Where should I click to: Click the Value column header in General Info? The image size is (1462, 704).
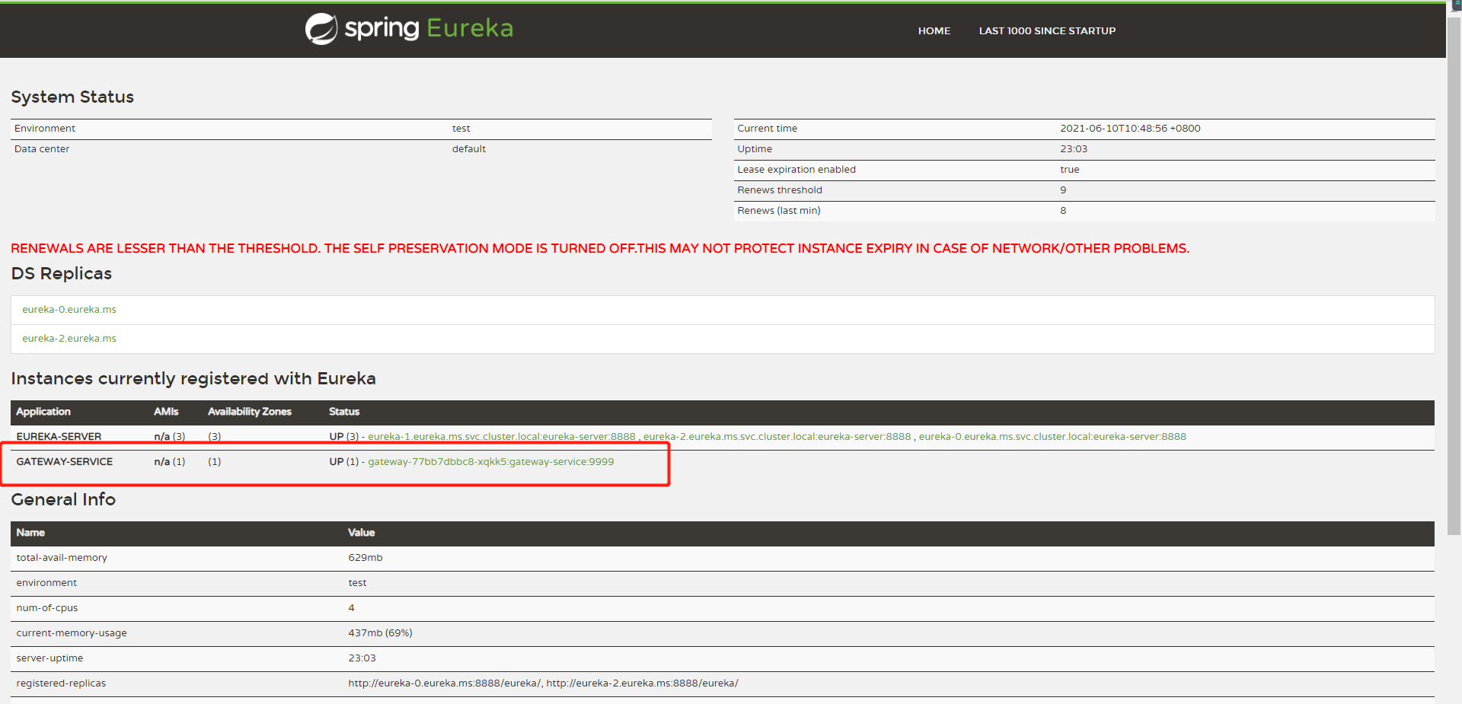click(x=361, y=533)
